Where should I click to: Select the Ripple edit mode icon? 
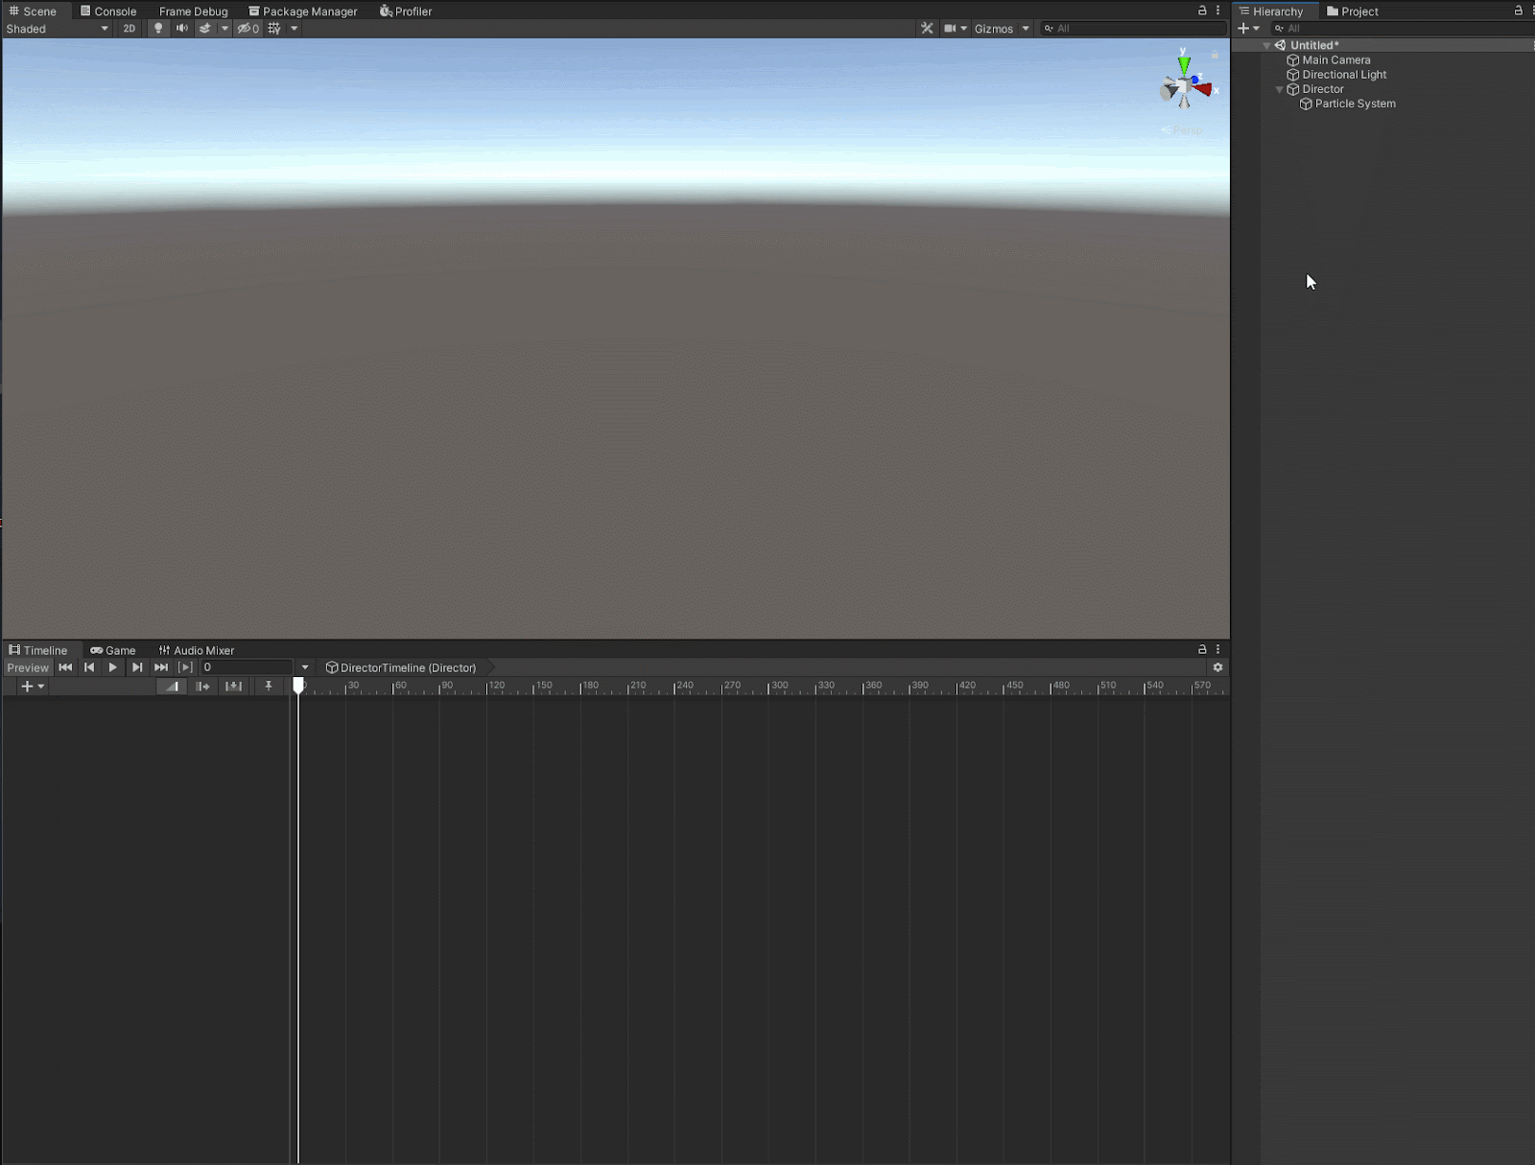pyautogui.click(x=202, y=687)
